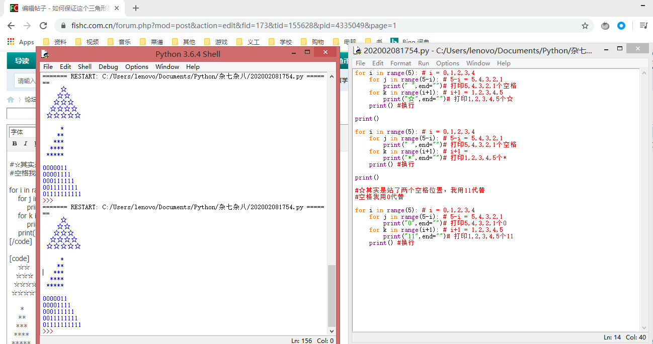This screenshot has height=344, width=653.
Task: Apply bold formatting in the post editor
Action: 15,144
